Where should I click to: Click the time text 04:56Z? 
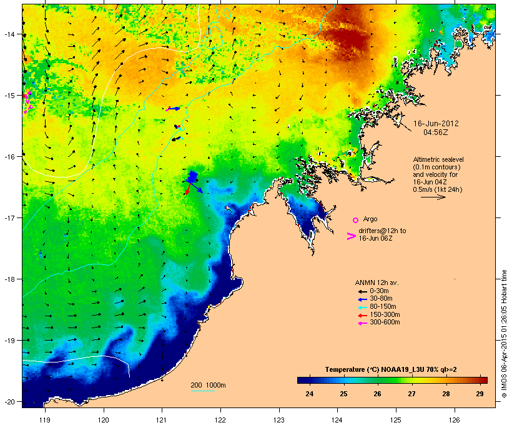[436, 132]
